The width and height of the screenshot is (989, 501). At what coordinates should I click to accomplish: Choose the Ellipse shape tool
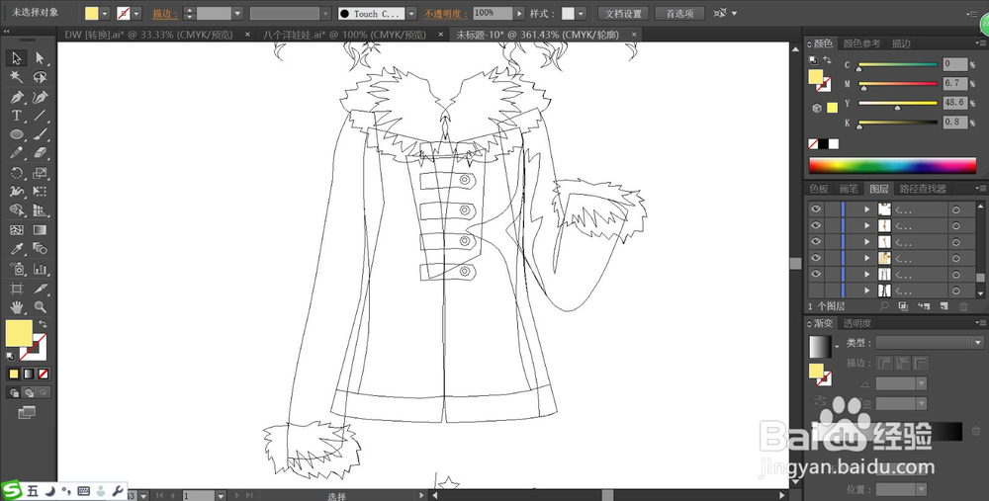coord(17,134)
